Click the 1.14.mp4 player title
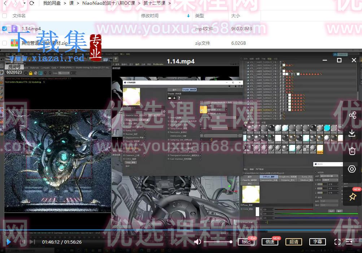Viewport: 362px width, 253px height. pos(181,61)
